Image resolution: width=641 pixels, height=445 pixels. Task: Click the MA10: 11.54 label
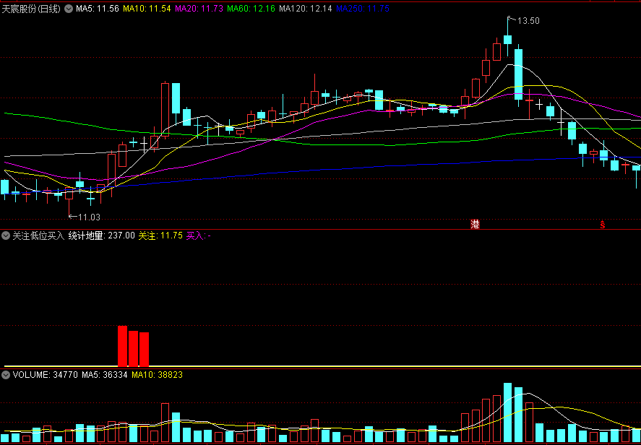point(147,9)
